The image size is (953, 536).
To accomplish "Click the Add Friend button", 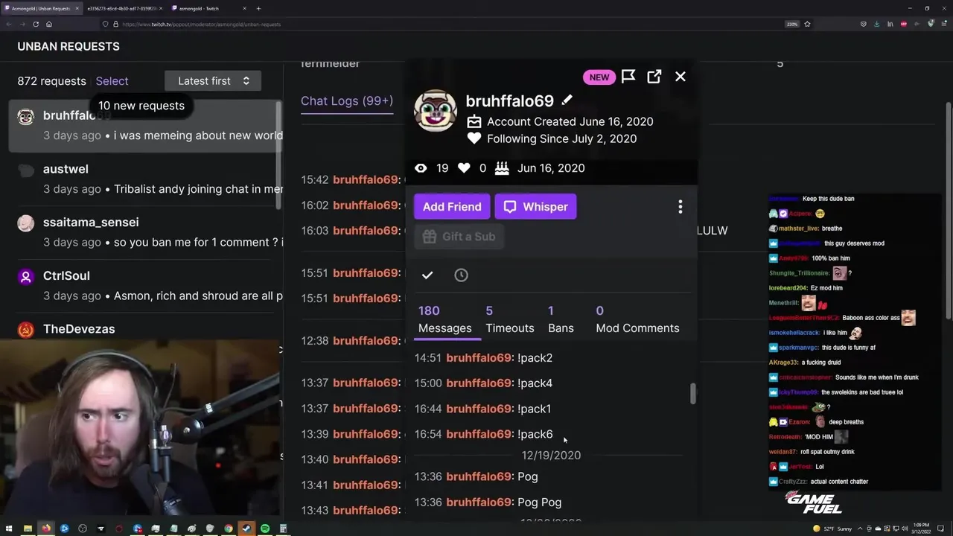I will coord(452,207).
